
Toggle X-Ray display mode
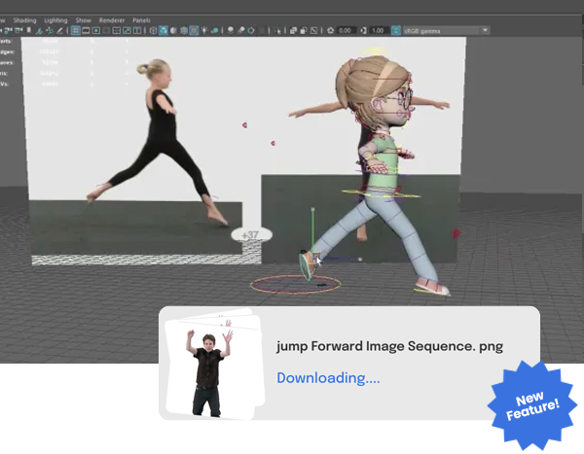tap(293, 30)
